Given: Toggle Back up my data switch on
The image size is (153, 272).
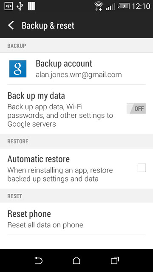Looking at the screenshot, I should [136, 109].
